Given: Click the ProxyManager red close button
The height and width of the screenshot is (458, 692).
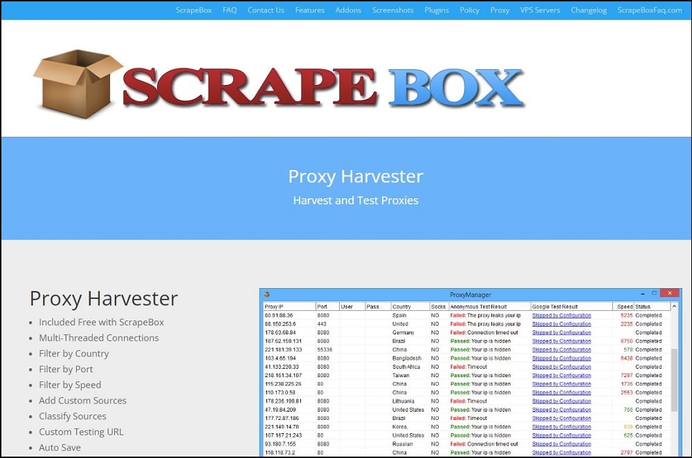Looking at the screenshot, I should (x=670, y=294).
